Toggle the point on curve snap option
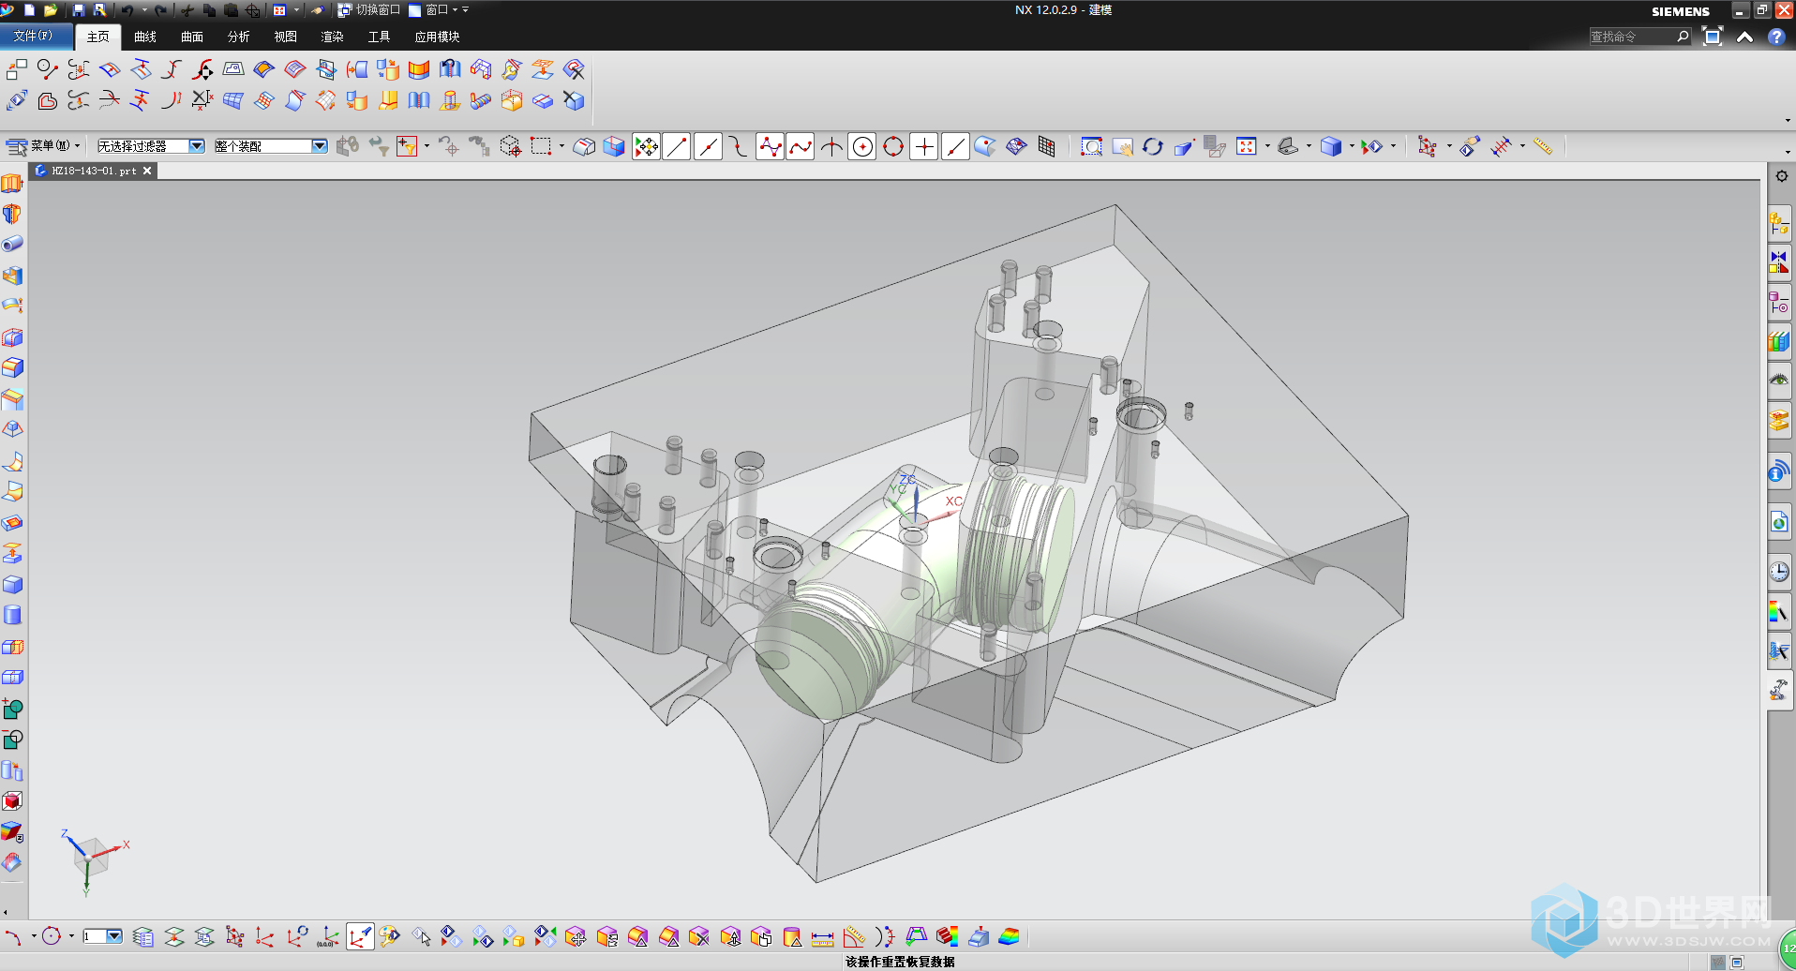 click(x=955, y=146)
